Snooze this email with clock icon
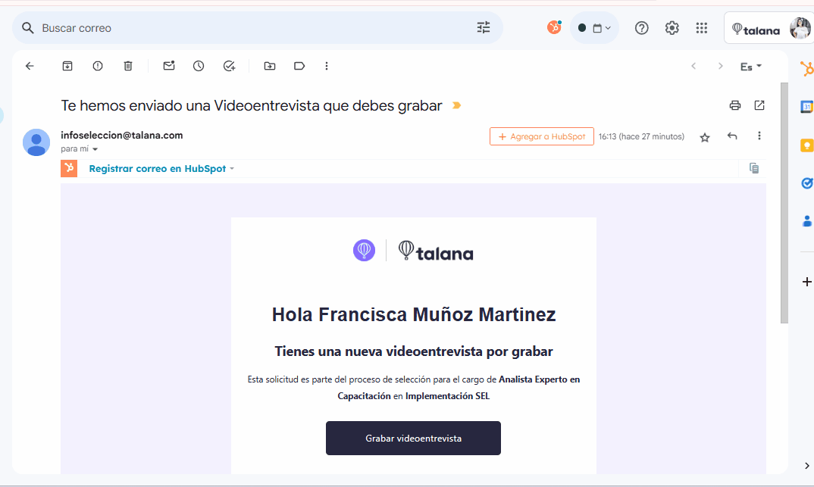814x487 pixels. (199, 66)
